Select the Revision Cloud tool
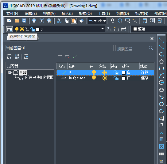 pos(161,90)
